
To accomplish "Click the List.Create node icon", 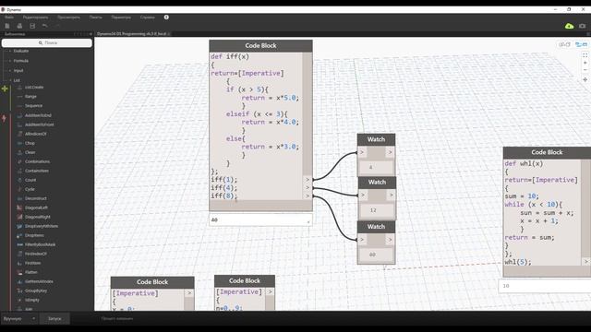I will click(x=19, y=88).
